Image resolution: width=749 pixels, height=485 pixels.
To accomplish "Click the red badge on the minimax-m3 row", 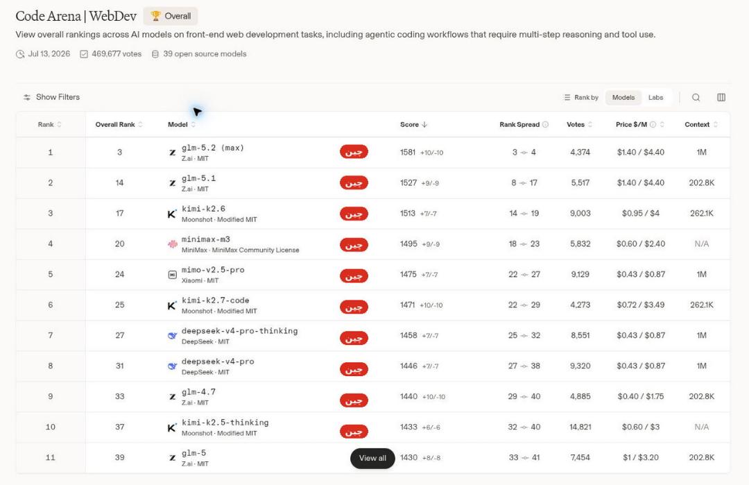I will point(354,245).
